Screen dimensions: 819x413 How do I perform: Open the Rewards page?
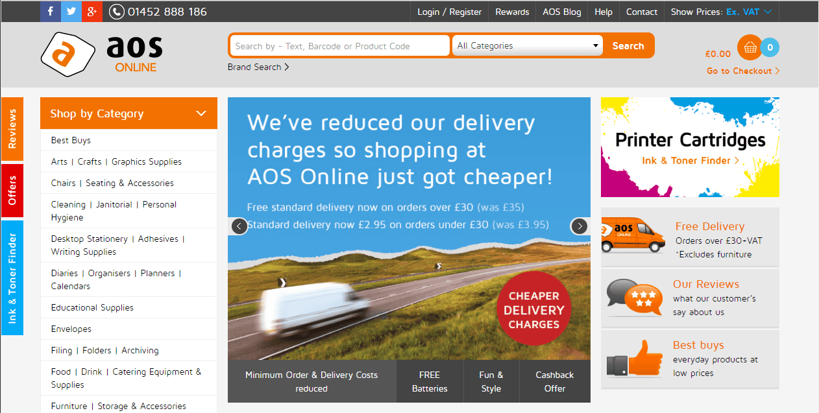[512, 12]
